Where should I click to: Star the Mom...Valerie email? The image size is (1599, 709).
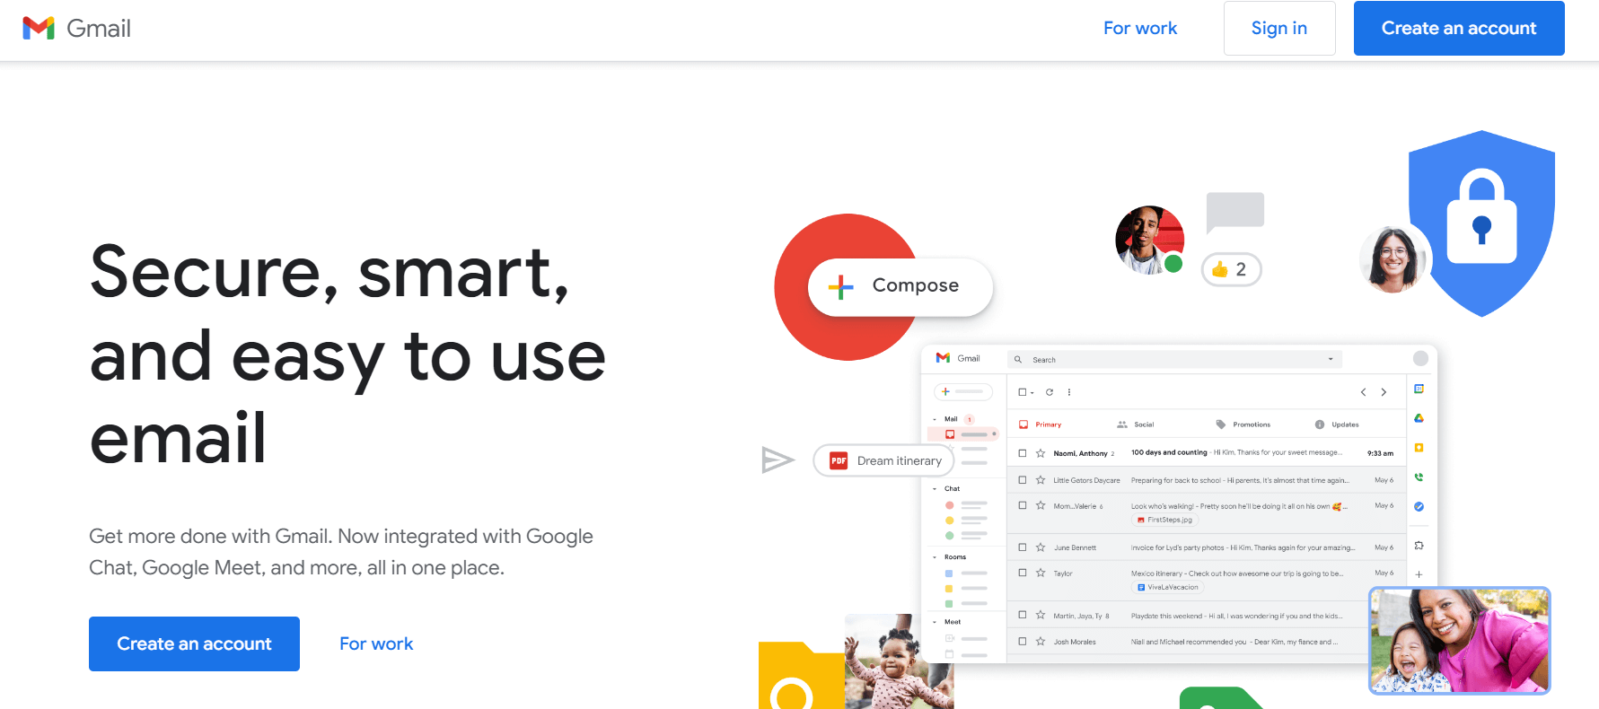tap(1041, 505)
